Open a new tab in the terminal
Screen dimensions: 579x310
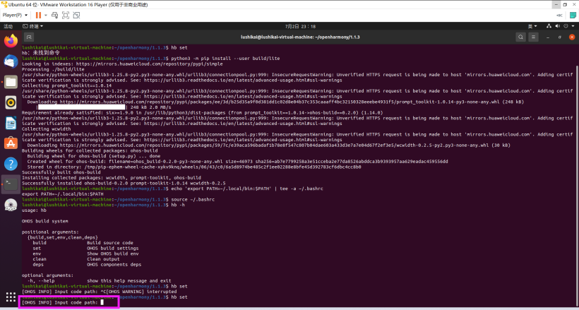click(29, 37)
